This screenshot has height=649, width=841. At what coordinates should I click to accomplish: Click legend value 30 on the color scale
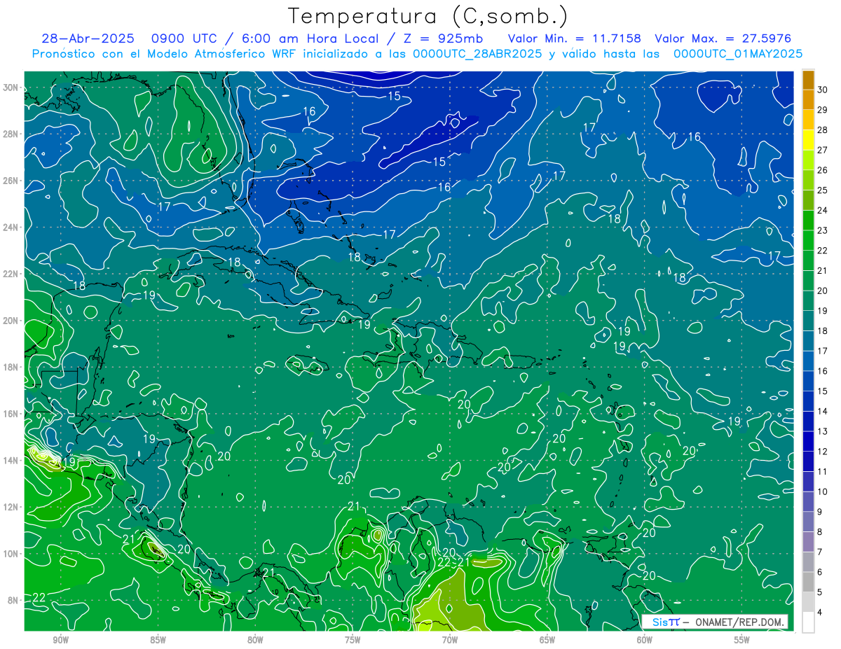(x=823, y=89)
